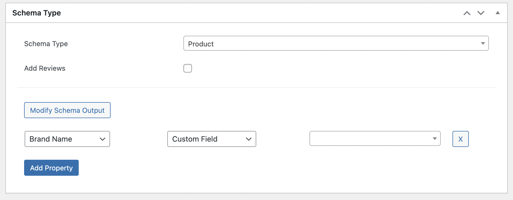Image resolution: width=513 pixels, height=200 pixels.
Task: Click the chevron in the Brand Name selector
Action: click(x=102, y=139)
